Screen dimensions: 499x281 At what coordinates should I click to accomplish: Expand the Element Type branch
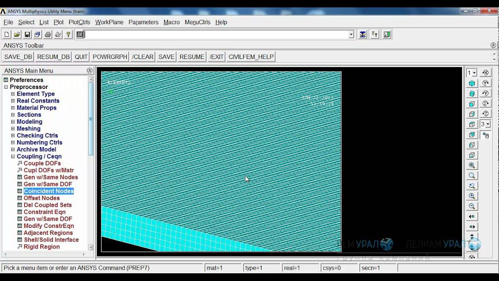13,94
